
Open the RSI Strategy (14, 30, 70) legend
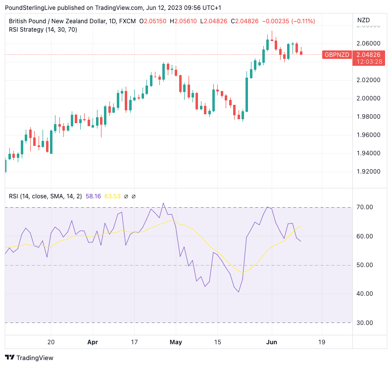pyautogui.click(x=43, y=30)
